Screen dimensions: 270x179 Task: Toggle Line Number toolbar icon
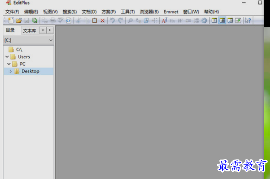point(196,21)
